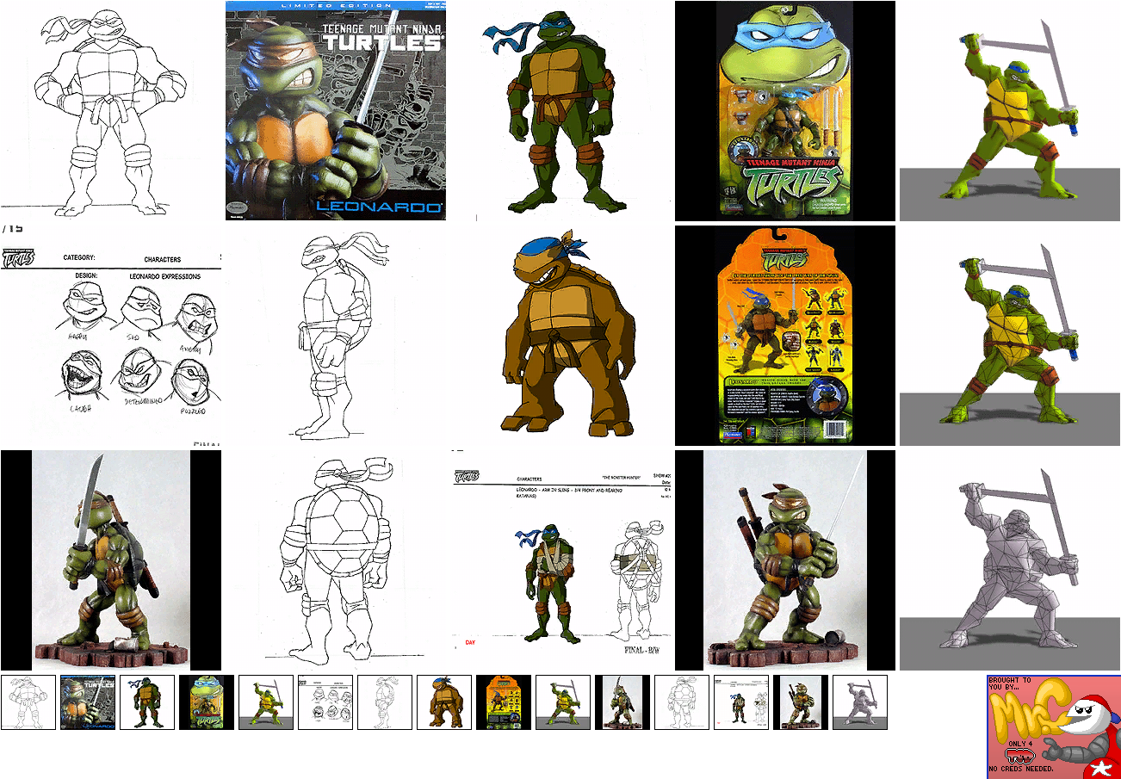Image resolution: width=1121 pixels, height=779 pixels.
Task: Click the 'LIMITED EDITION' box header text
Action: click(336, 6)
